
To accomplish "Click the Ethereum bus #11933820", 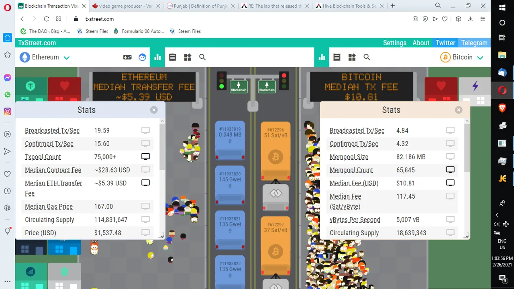I will tap(230, 185).
